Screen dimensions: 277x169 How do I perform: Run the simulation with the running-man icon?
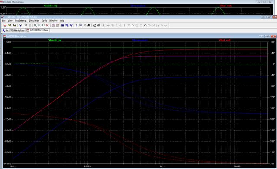(26, 25)
